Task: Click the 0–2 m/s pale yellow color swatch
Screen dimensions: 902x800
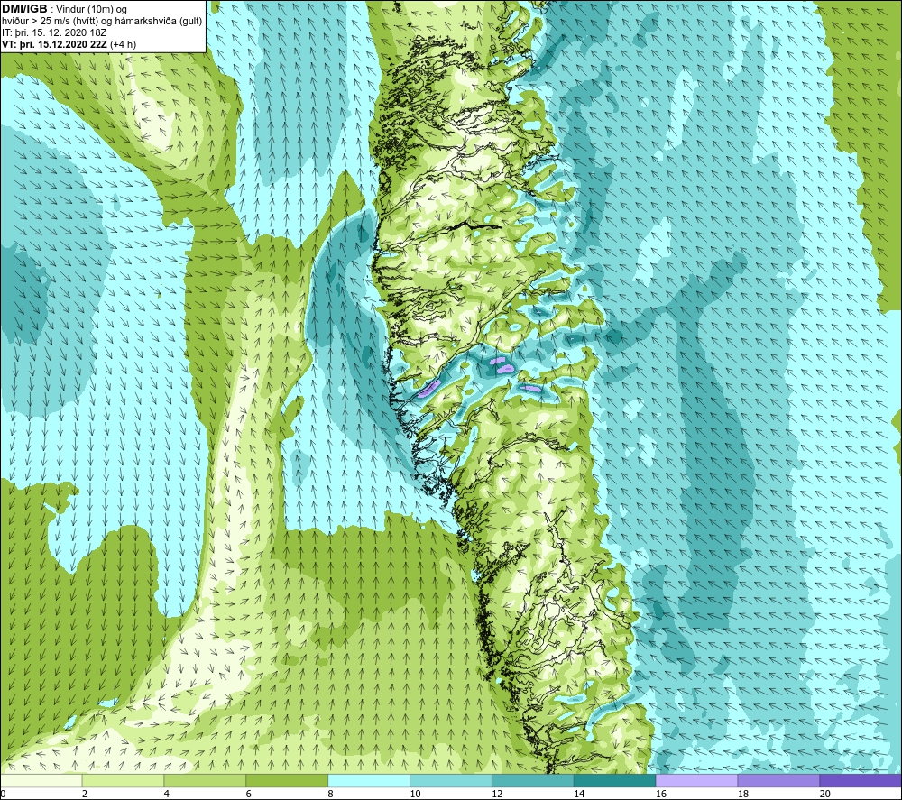Action: click(x=41, y=780)
